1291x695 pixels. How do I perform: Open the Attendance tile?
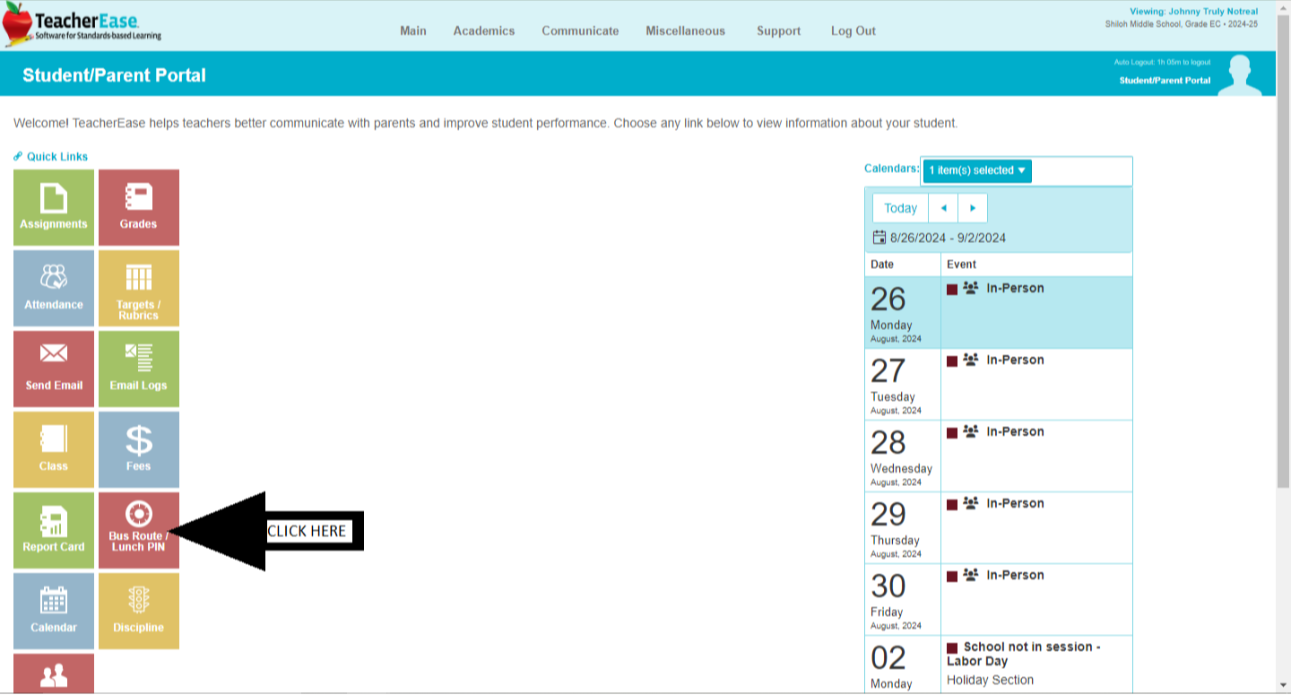click(x=54, y=288)
